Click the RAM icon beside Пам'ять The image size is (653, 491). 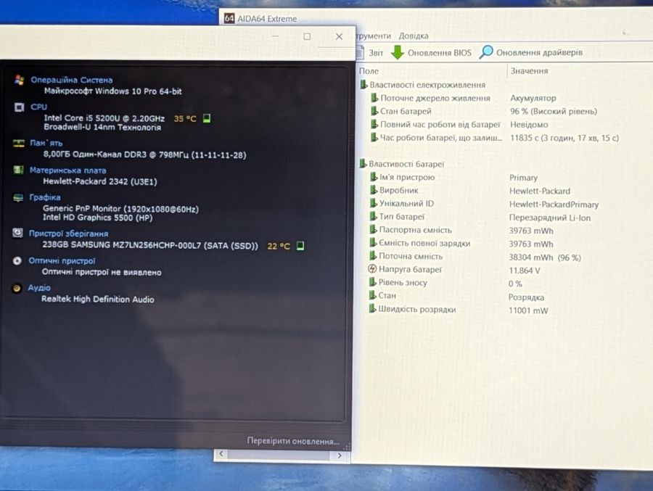click(x=19, y=144)
